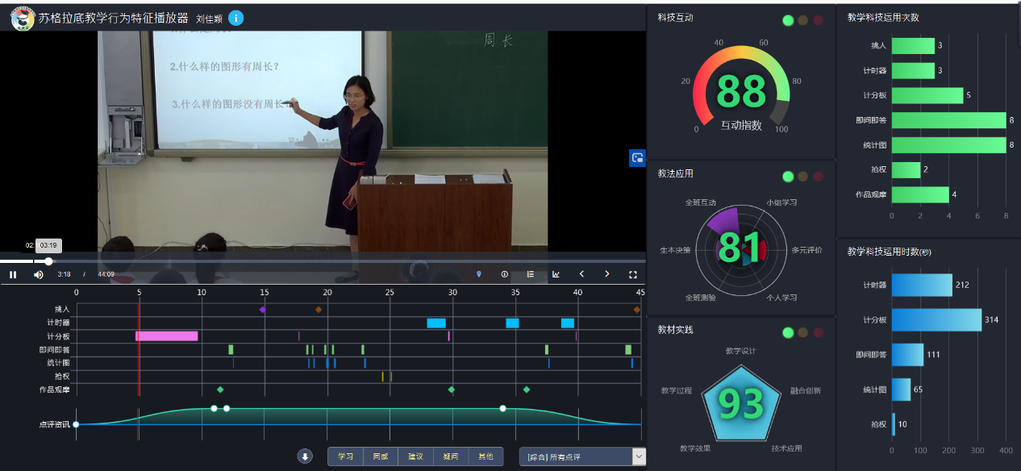Click the info icon beside 刘佳颖

tap(235, 18)
